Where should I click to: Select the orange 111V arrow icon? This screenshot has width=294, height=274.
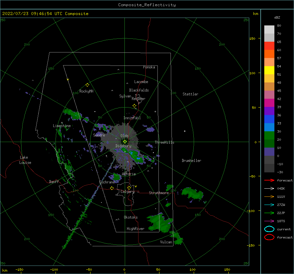click(269, 196)
